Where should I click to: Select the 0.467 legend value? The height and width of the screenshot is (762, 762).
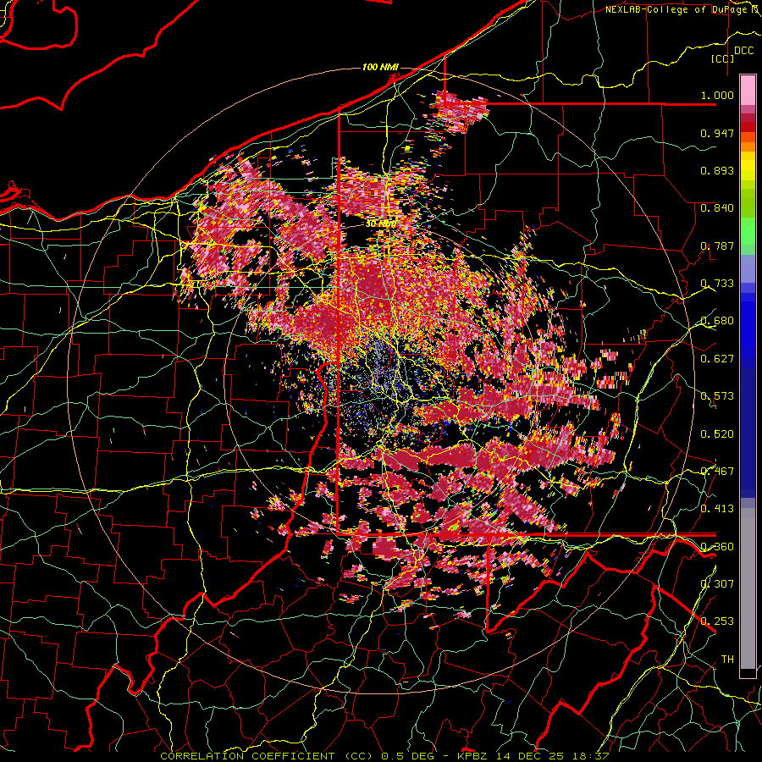717,471
